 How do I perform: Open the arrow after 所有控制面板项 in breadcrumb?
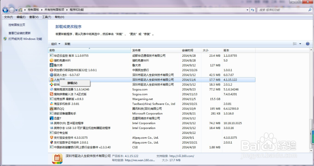point(67,10)
